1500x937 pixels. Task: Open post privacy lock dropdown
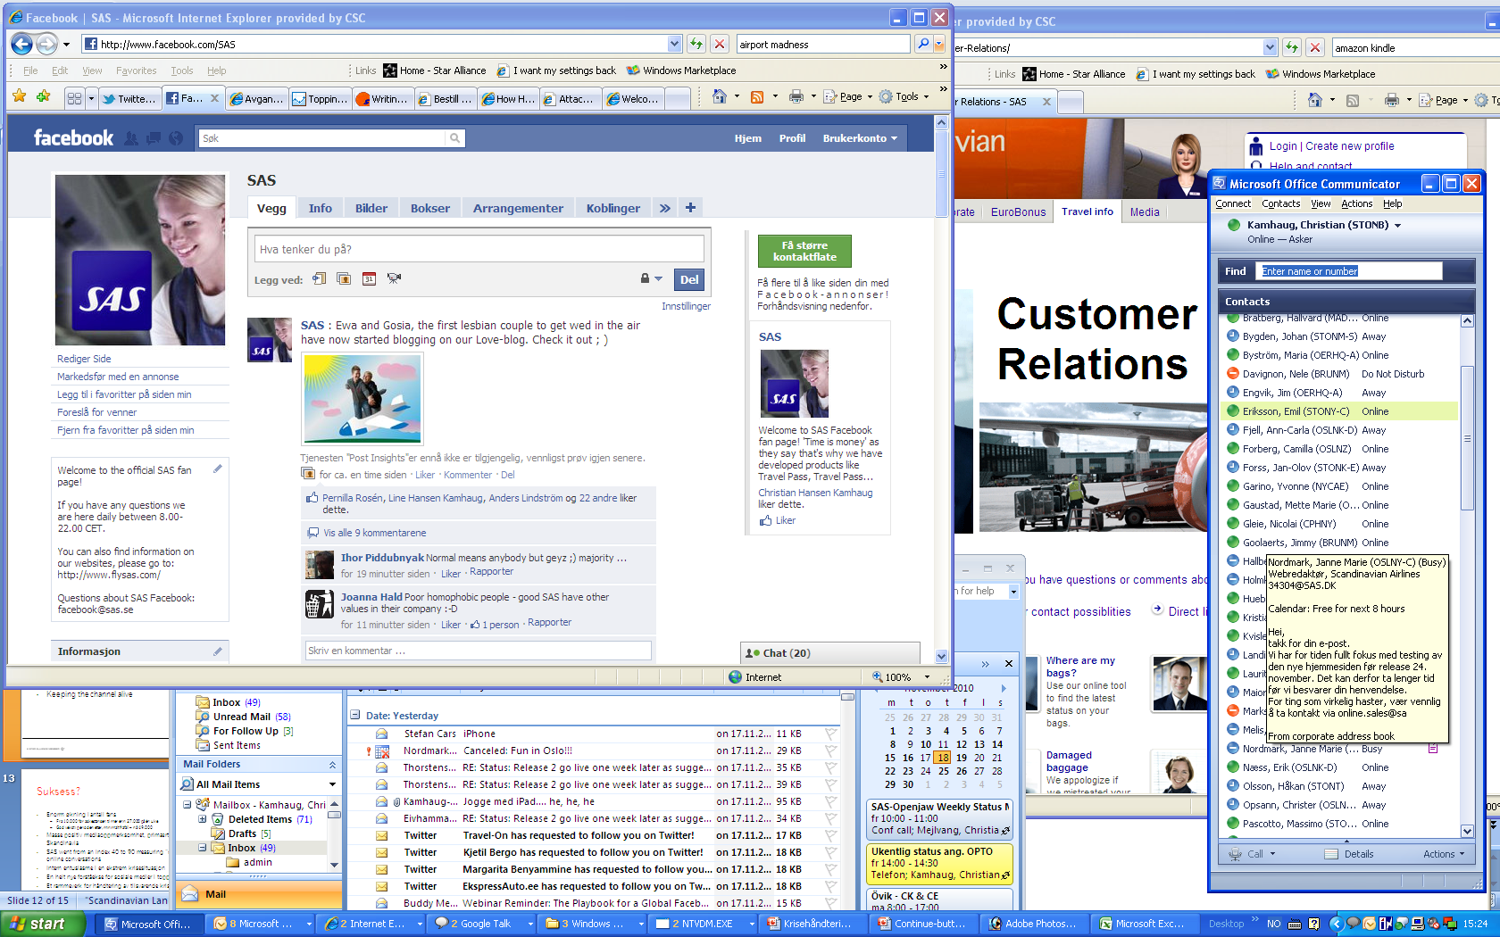(x=651, y=278)
